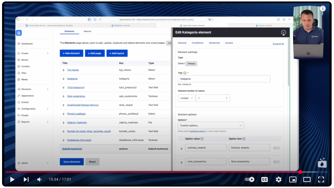Click the Save elements button
This screenshot has width=334, height=188.
pos(72,162)
